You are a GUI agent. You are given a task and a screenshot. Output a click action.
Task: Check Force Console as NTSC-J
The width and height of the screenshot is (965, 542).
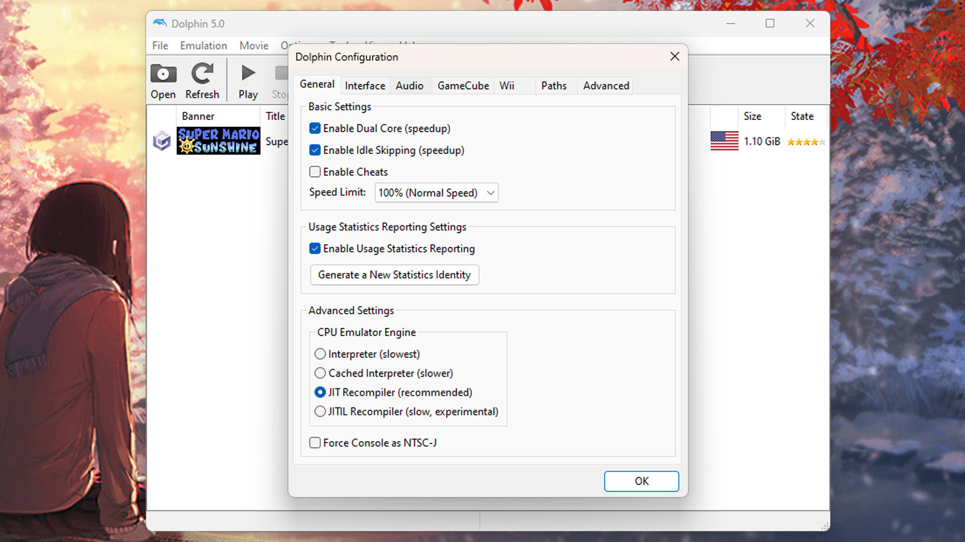click(x=315, y=443)
